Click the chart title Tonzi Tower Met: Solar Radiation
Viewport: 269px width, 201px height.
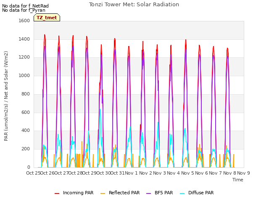click(134, 5)
